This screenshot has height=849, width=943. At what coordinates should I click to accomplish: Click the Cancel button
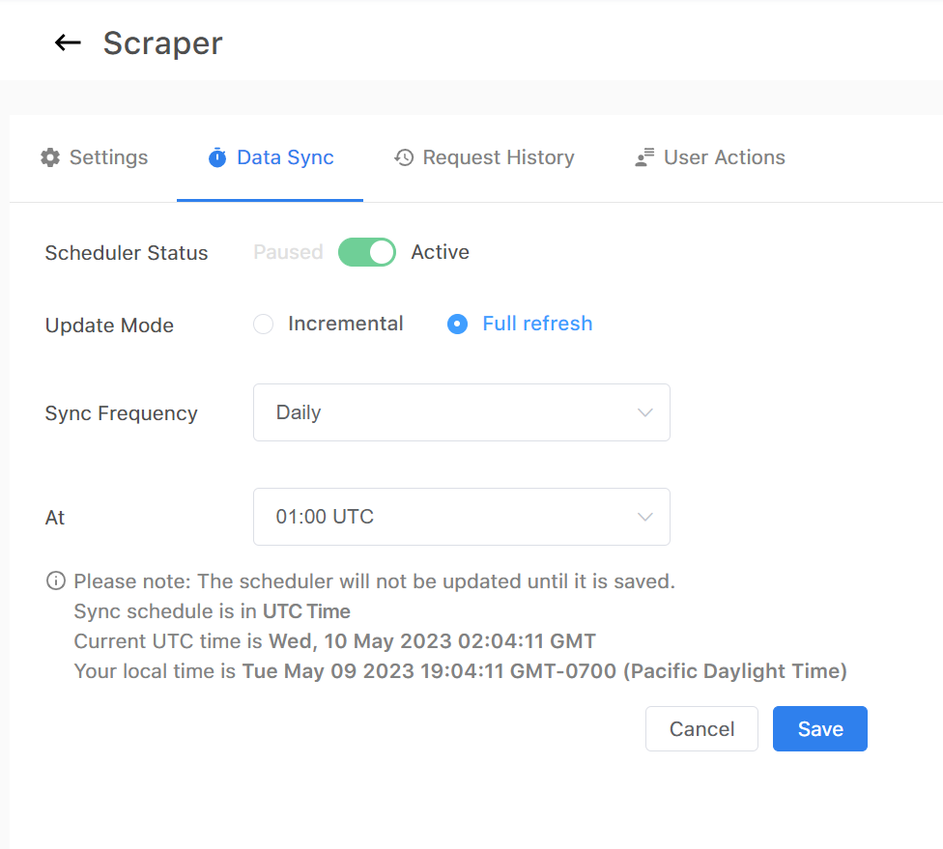click(701, 728)
